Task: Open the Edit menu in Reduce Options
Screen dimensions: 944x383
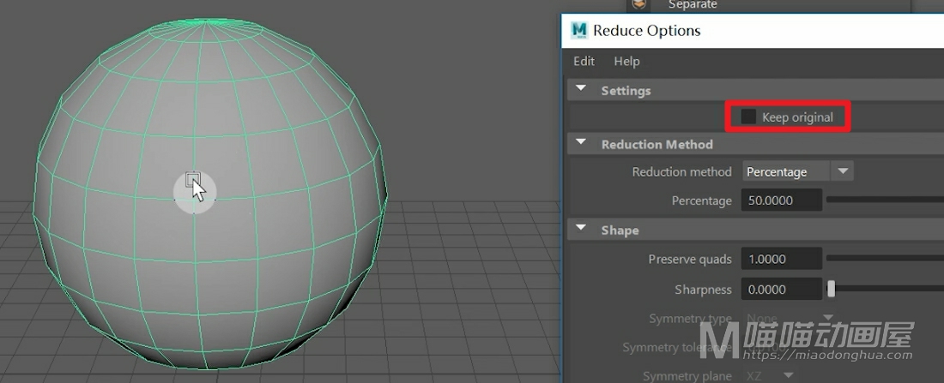Action: tap(584, 62)
